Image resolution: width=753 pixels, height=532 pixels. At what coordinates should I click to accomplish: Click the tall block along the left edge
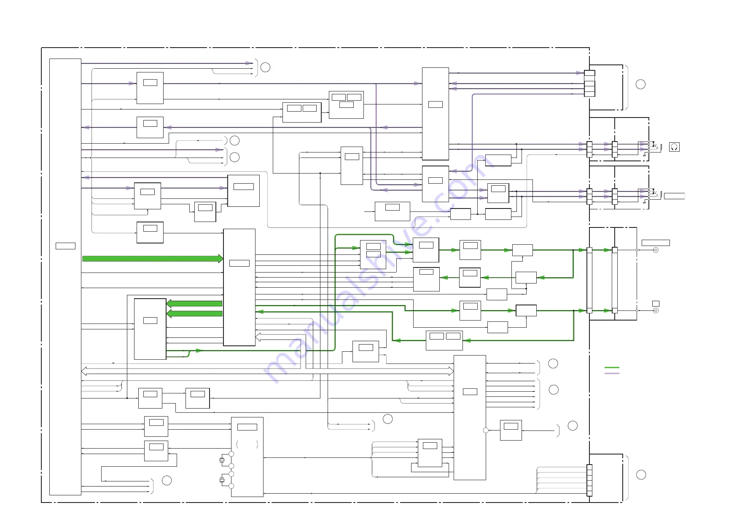(65, 277)
